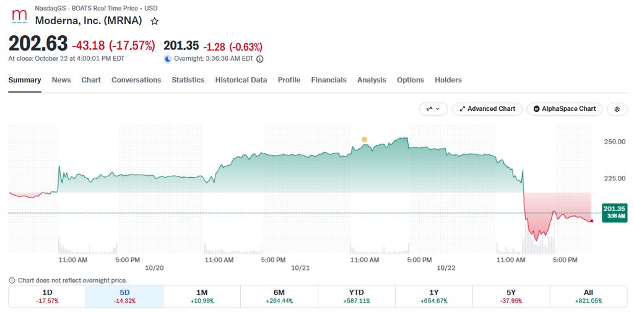Open chart type dropdown
Viewport: 634px width, 312px height.
[x=433, y=109]
